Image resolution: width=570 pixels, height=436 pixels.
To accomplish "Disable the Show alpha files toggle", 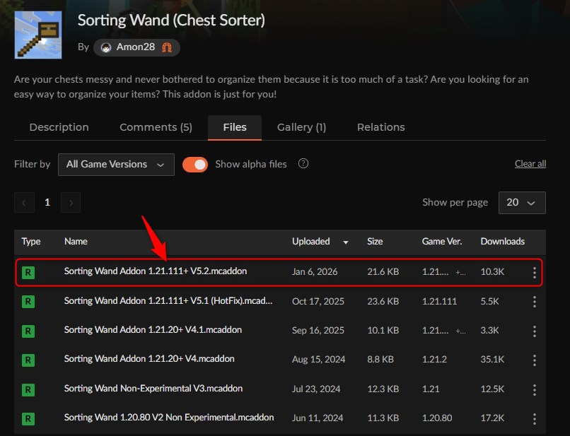I will (195, 165).
